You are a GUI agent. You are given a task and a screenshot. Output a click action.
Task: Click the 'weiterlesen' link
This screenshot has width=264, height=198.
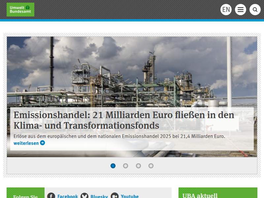click(x=26, y=143)
